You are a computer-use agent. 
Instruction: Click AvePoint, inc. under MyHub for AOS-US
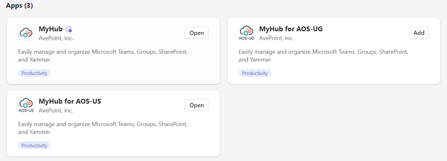point(56,110)
